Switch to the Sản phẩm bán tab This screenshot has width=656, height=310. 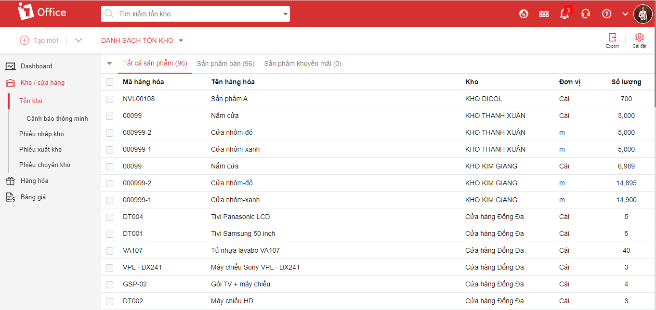[x=225, y=64]
